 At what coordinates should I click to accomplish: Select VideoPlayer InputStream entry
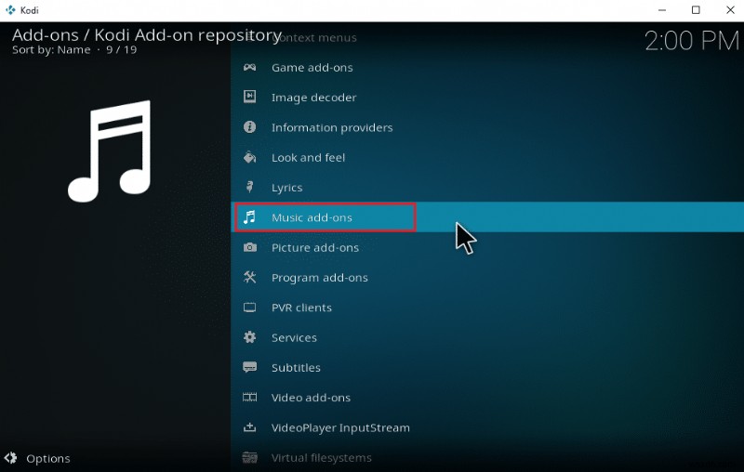click(x=487, y=427)
